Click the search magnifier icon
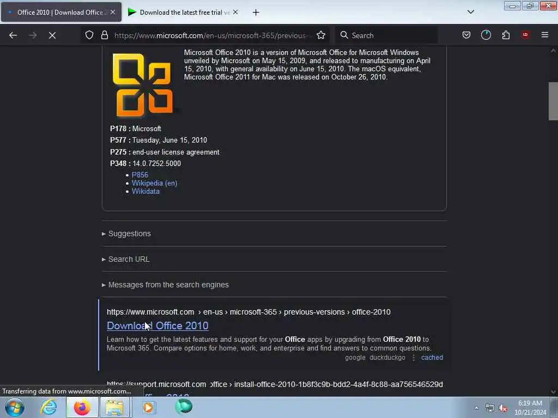The height and width of the screenshot is (418, 558). (x=344, y=35)
